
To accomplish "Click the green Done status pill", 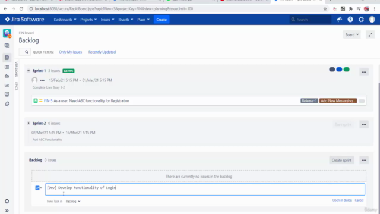I will pyautogui.click(x=347, y=70).
